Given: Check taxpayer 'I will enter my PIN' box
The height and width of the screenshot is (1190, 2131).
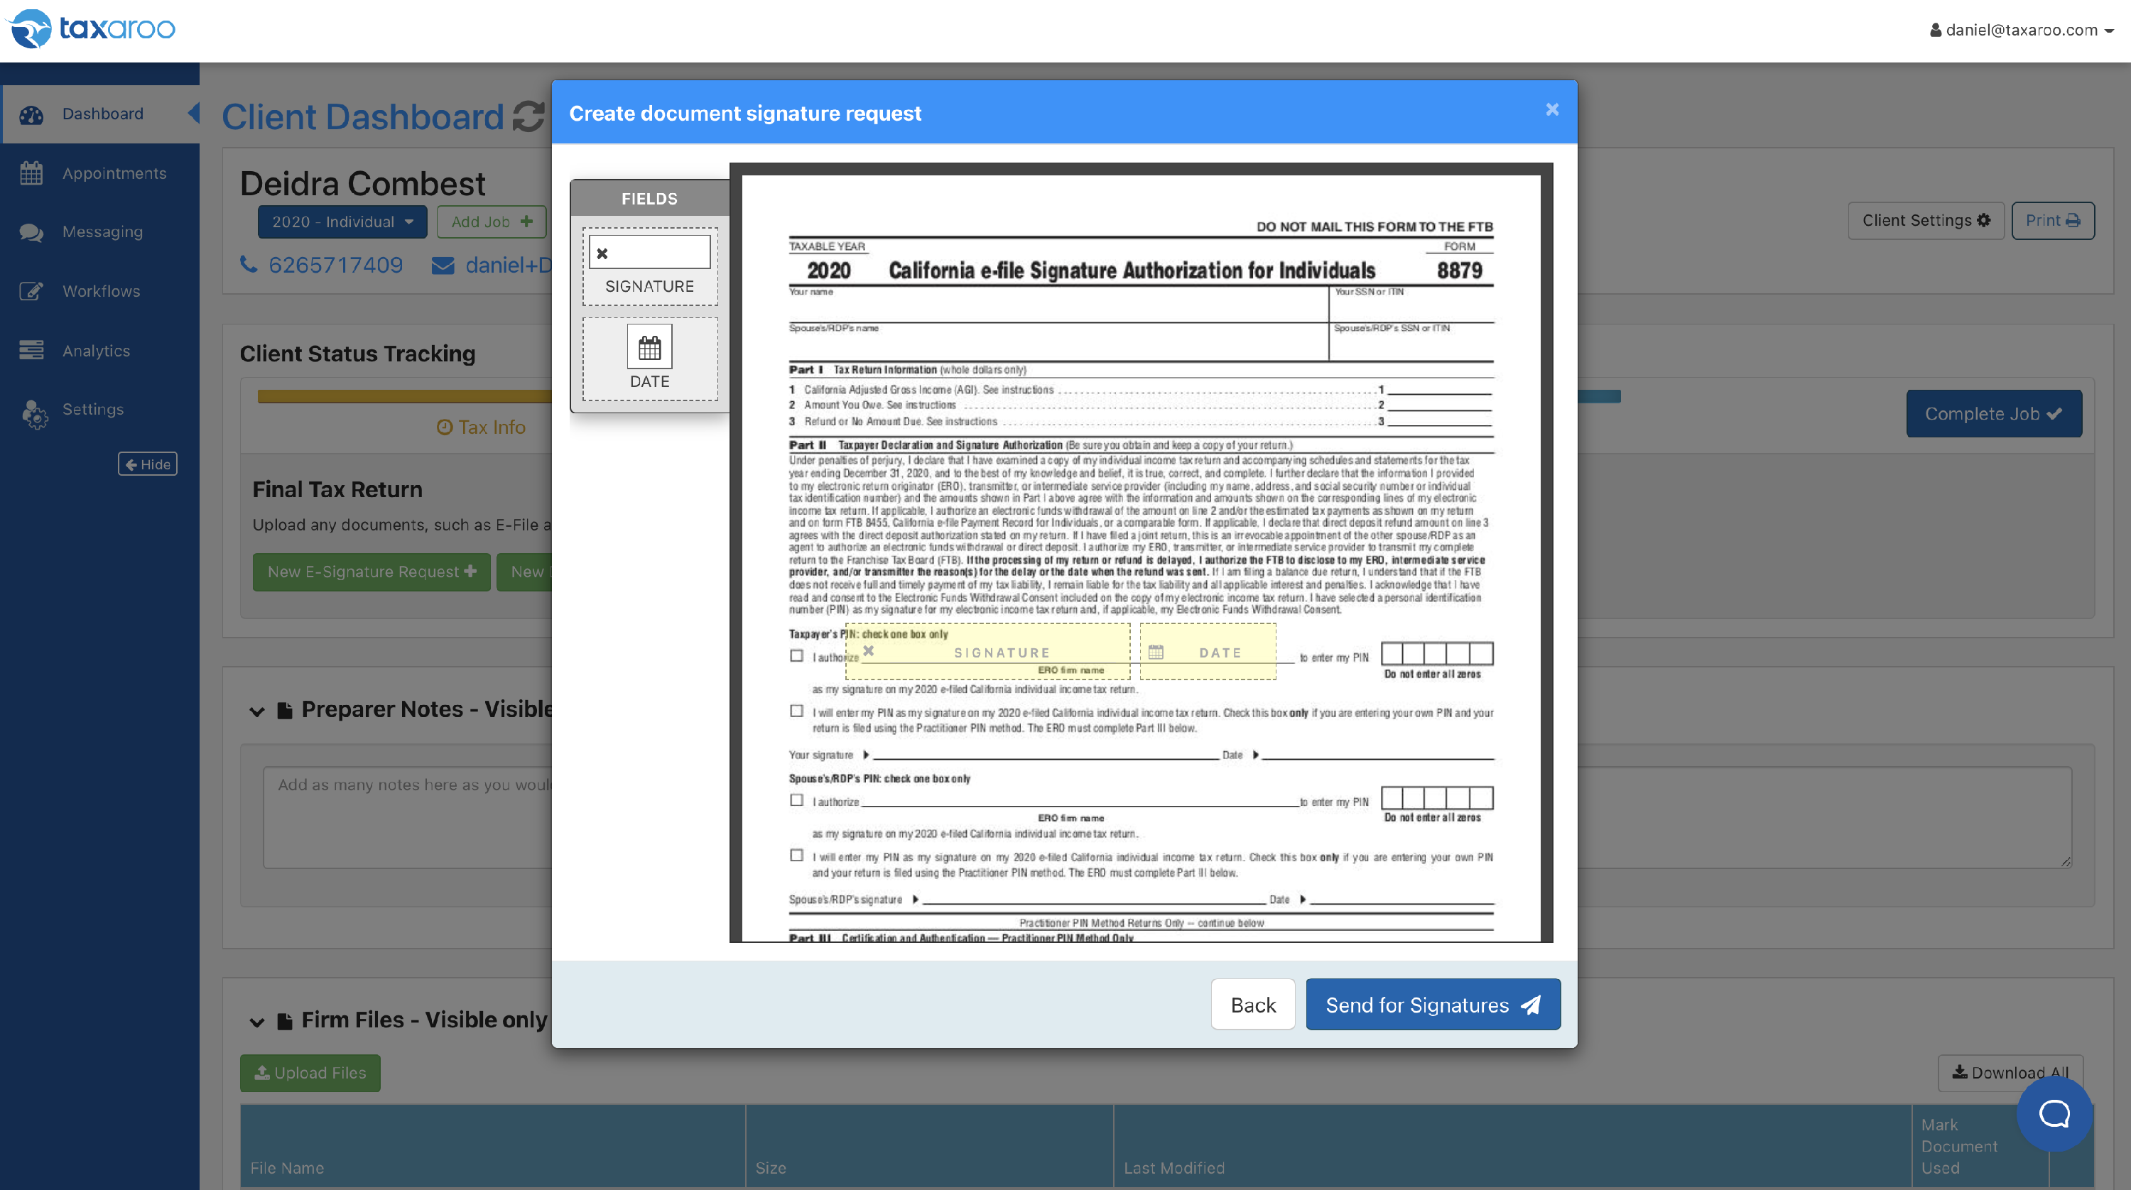Looking at the screenshot, I should 797,711.
